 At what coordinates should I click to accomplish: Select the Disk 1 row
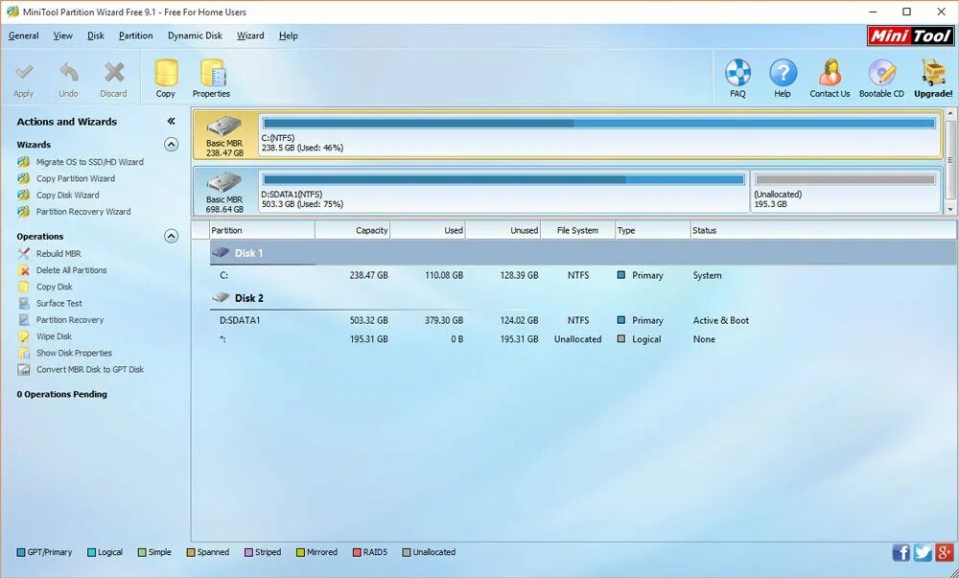click(583, 253)
